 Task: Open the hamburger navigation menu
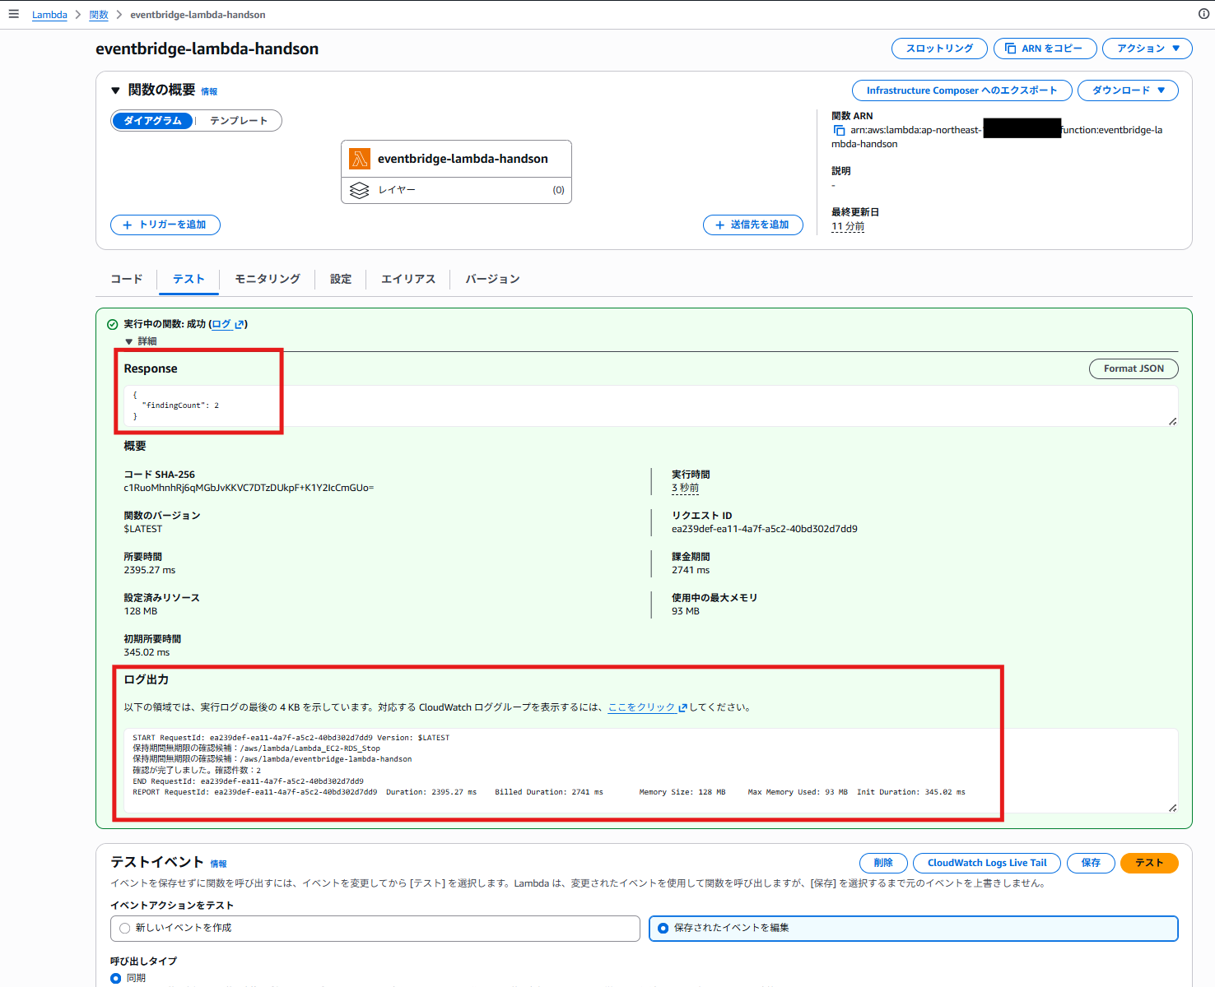13,14
